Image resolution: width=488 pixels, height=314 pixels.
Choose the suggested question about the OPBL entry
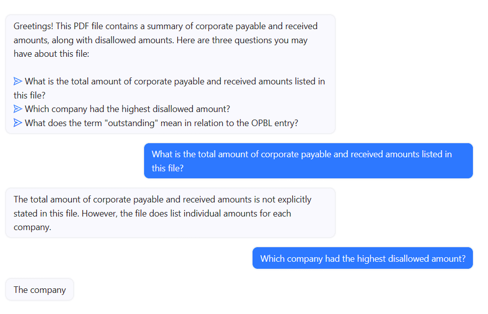pyautogui.click(x=161, y=123)
